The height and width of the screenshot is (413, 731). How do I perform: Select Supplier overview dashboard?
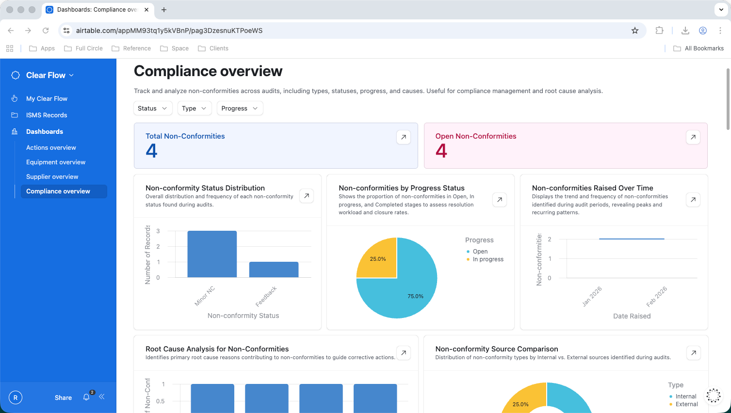click(52, 177)
